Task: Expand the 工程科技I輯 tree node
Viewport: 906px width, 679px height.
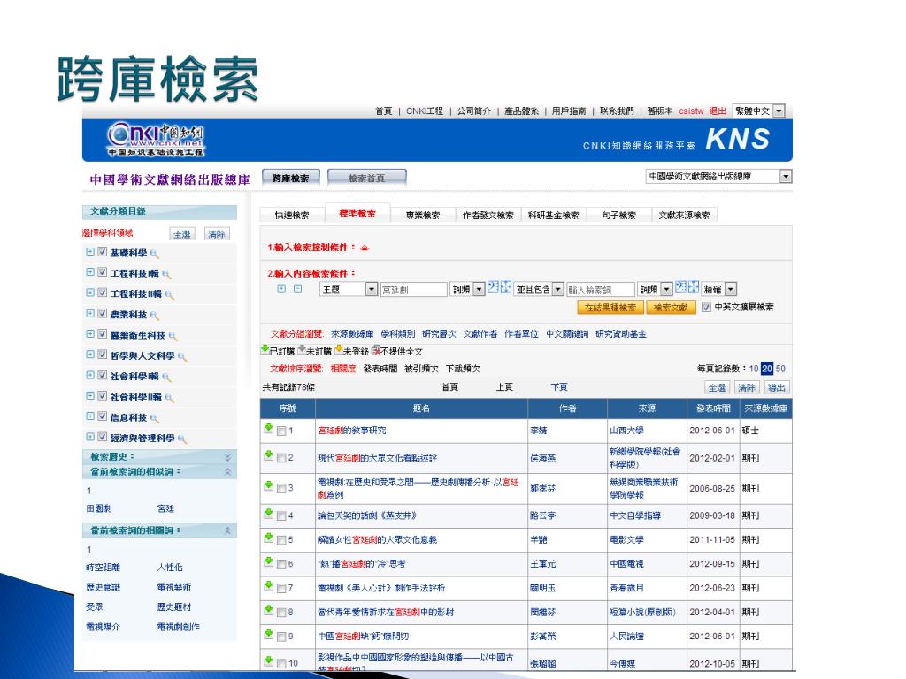Action: (x=90, y=272)
